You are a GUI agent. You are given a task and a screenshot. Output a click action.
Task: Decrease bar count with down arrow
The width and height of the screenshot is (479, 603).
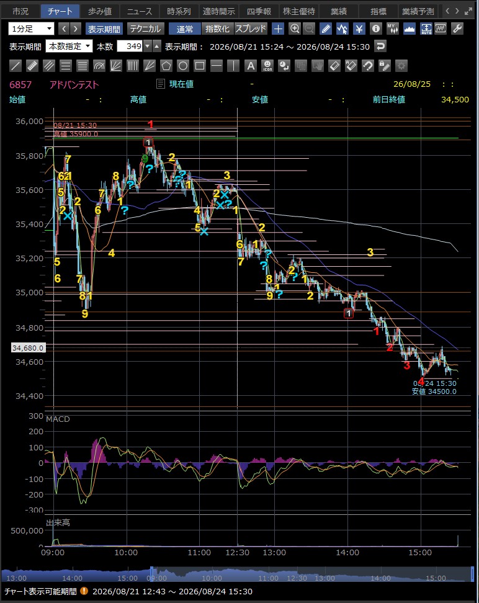[x=147, y=47]
